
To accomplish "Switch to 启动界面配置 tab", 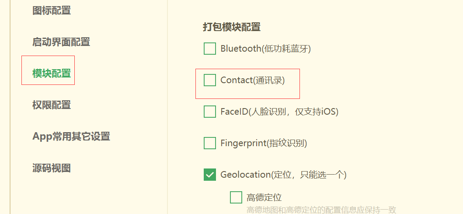I will pos(61,42).
